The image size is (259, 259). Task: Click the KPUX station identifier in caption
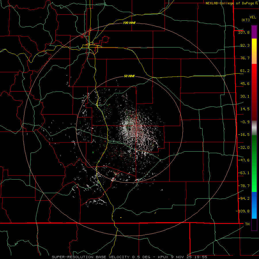(x=163, y=257)
